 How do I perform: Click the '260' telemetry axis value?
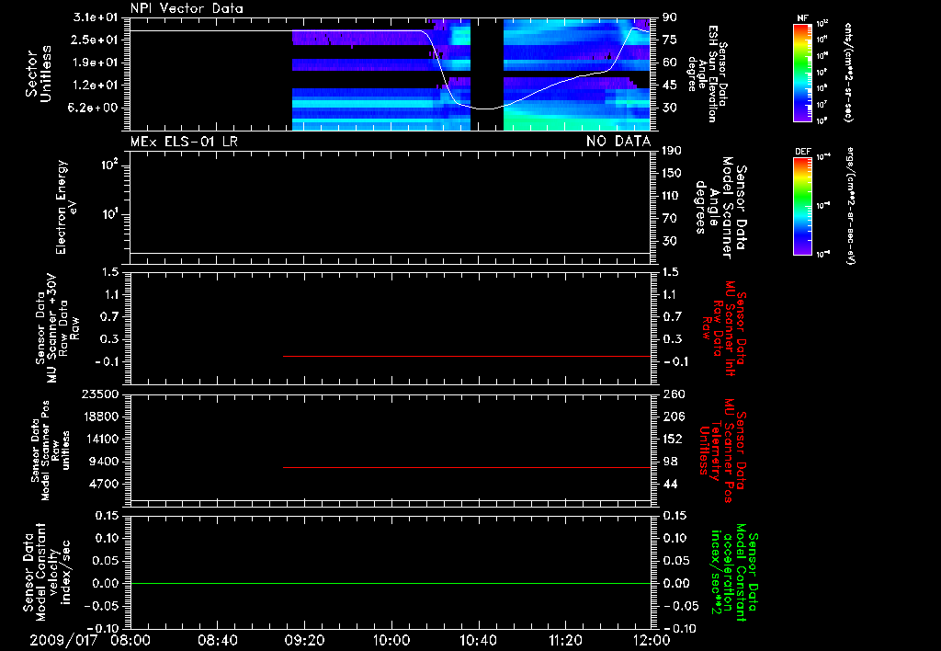(672, 394)
